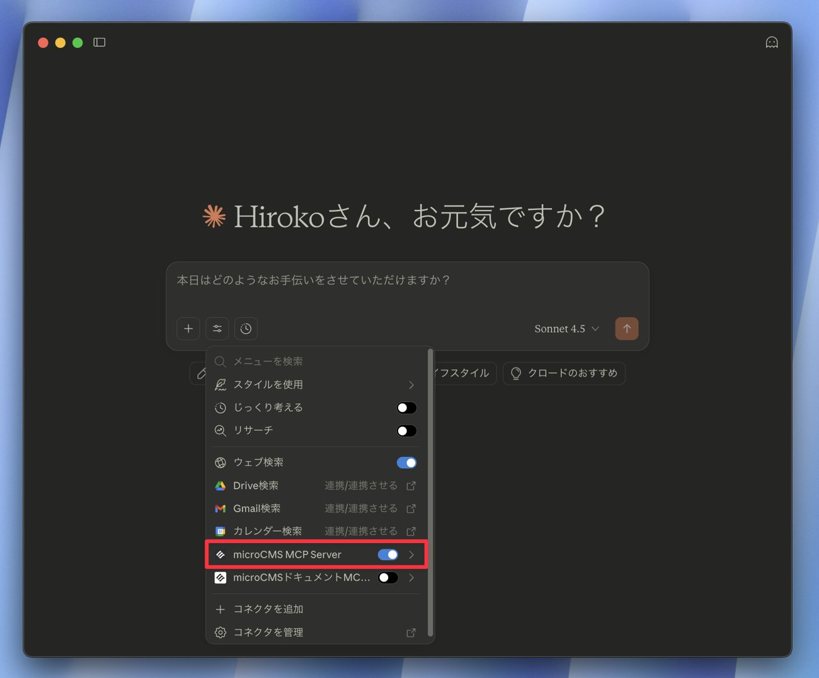819x678 pixels.
Task: Click the クロードのおすすめ suggestion button
Action: pos(564,373)
